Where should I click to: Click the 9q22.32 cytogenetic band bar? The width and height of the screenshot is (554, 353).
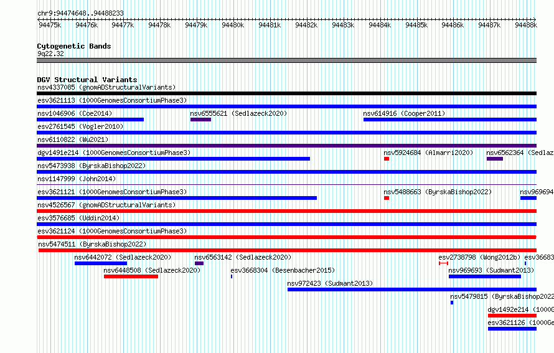coord(286,60)
